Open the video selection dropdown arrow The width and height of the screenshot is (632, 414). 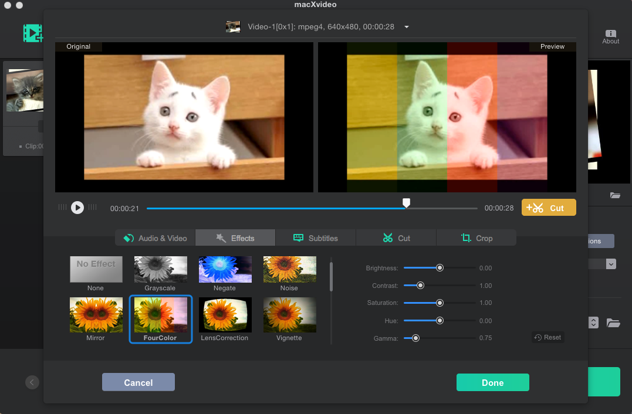pyautogui.click(x=407, y=27)
